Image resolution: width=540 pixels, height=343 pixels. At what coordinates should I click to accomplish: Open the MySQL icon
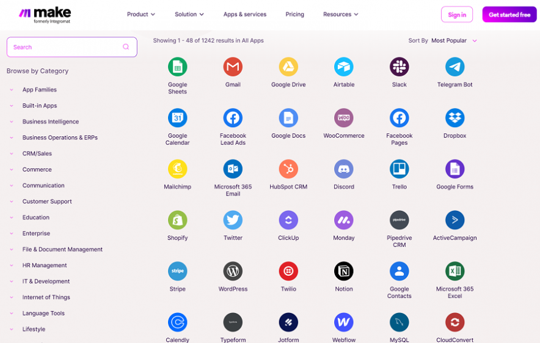[x=399, y=322]
